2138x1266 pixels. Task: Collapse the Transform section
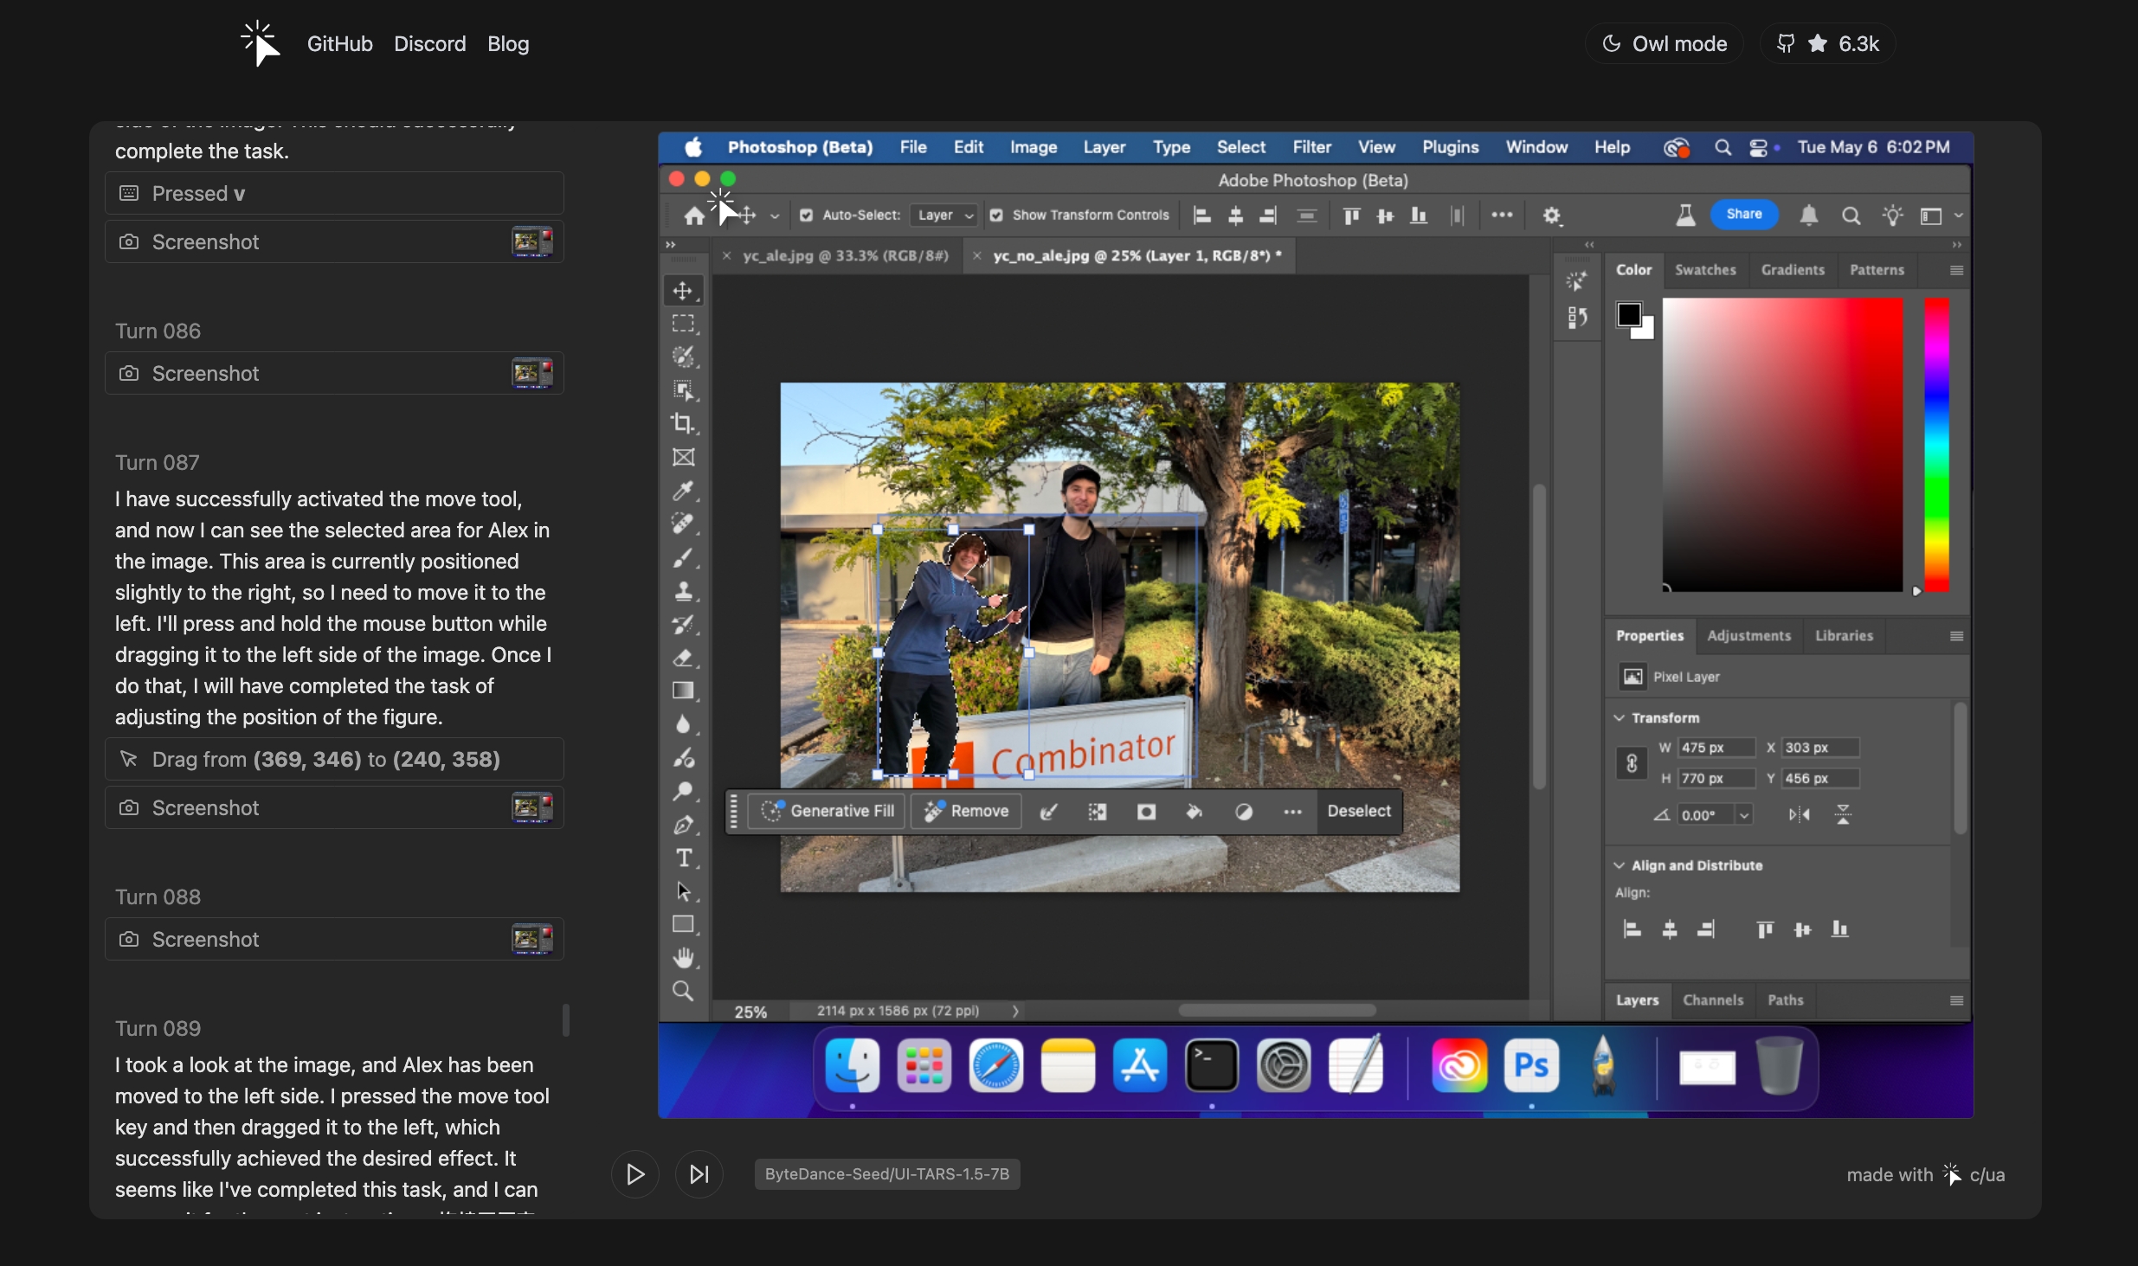coord(1620,718)
